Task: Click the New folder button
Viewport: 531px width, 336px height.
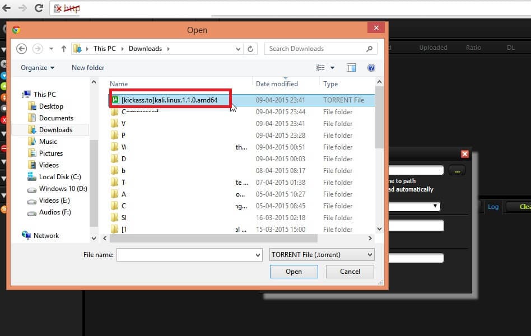Action: 88,68
